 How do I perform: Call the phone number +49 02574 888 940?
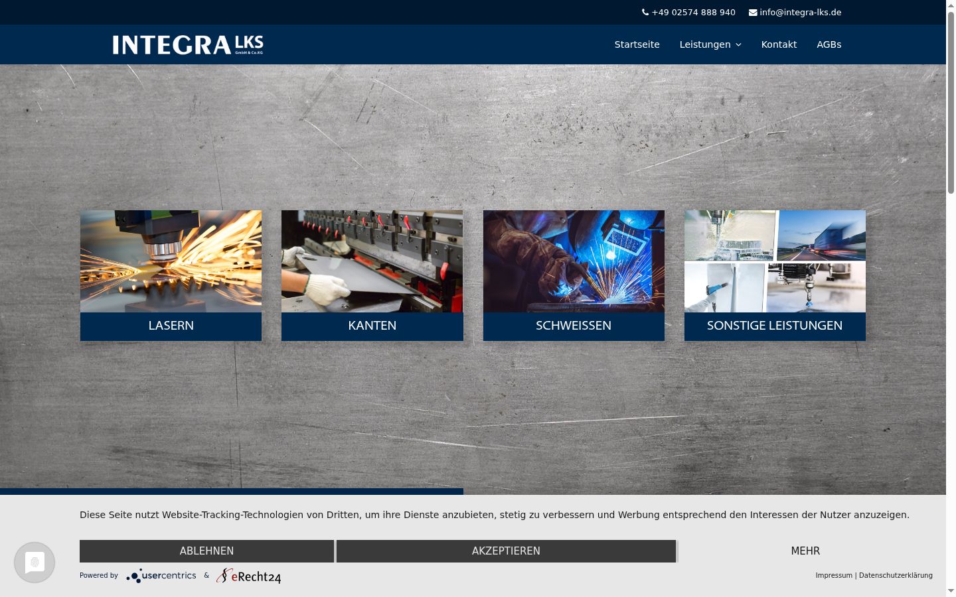(694, 12)
